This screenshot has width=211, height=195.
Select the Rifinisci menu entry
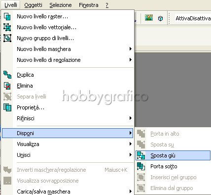point(68,118)
